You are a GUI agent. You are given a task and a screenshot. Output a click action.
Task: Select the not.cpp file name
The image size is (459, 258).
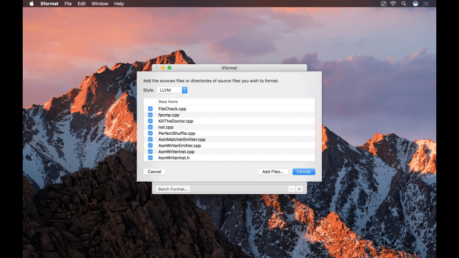click(x=166, y=127)
